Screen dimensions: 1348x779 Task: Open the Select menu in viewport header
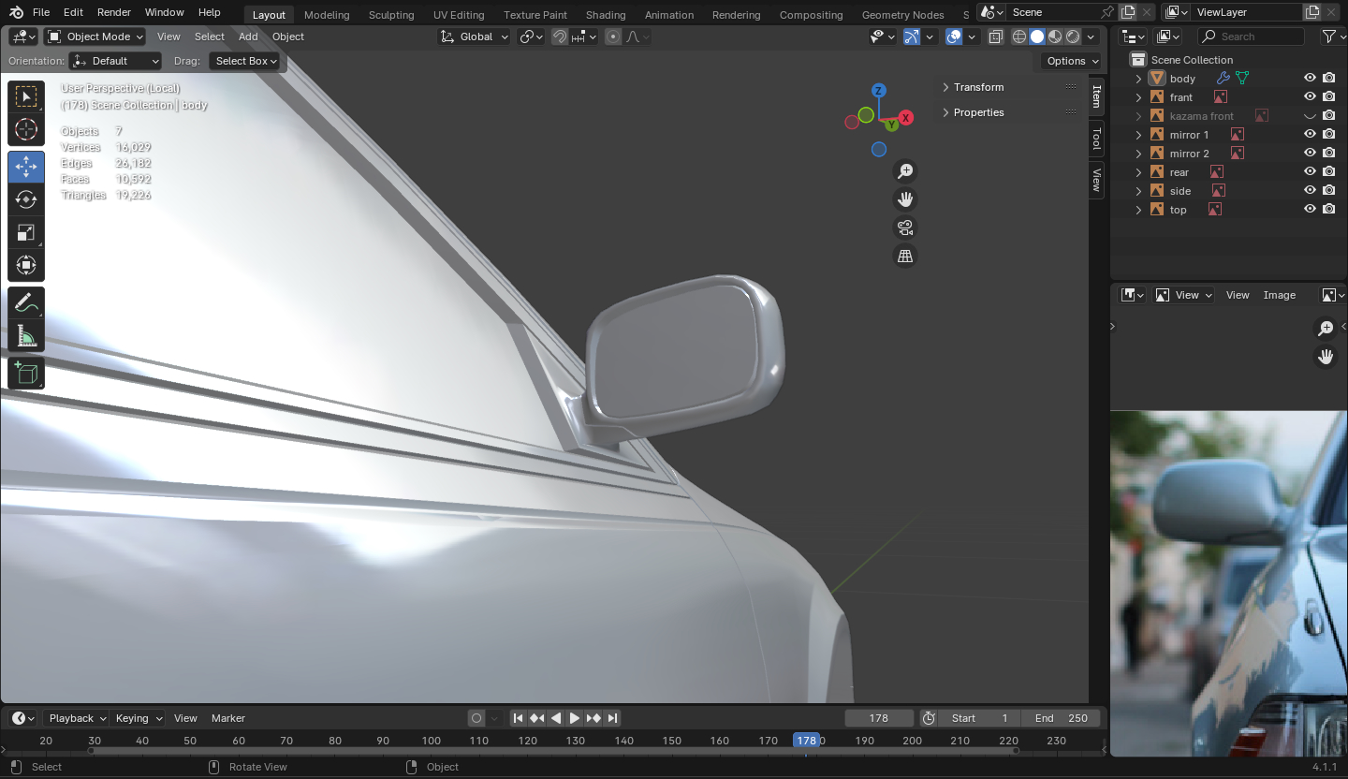point(210,37)
